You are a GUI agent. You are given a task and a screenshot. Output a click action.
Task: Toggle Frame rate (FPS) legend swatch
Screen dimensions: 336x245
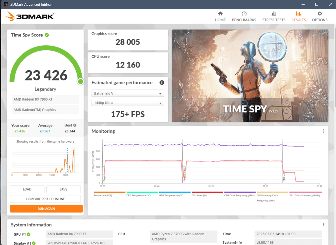[109, 192]
